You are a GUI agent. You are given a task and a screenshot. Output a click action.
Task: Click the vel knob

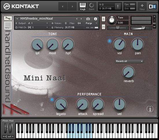119,104
